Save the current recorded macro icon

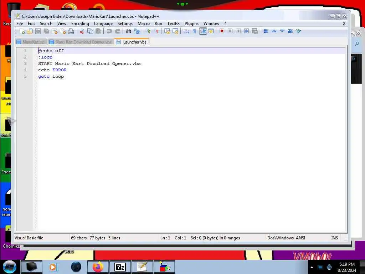coord(255,31)
